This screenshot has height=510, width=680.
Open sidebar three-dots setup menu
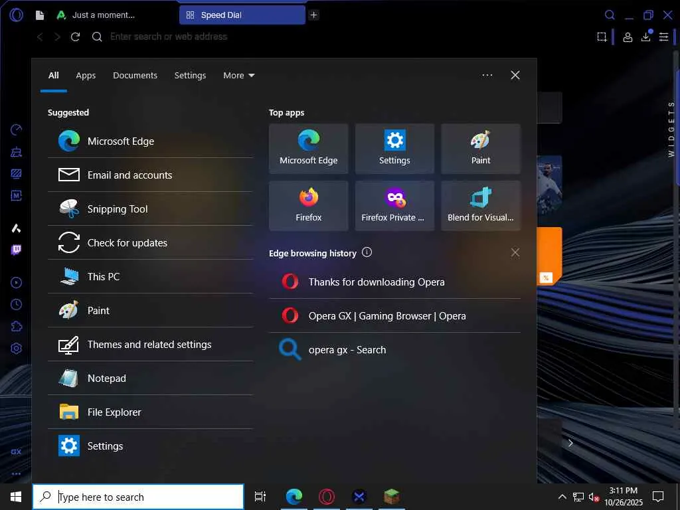(x=16, y=473)
